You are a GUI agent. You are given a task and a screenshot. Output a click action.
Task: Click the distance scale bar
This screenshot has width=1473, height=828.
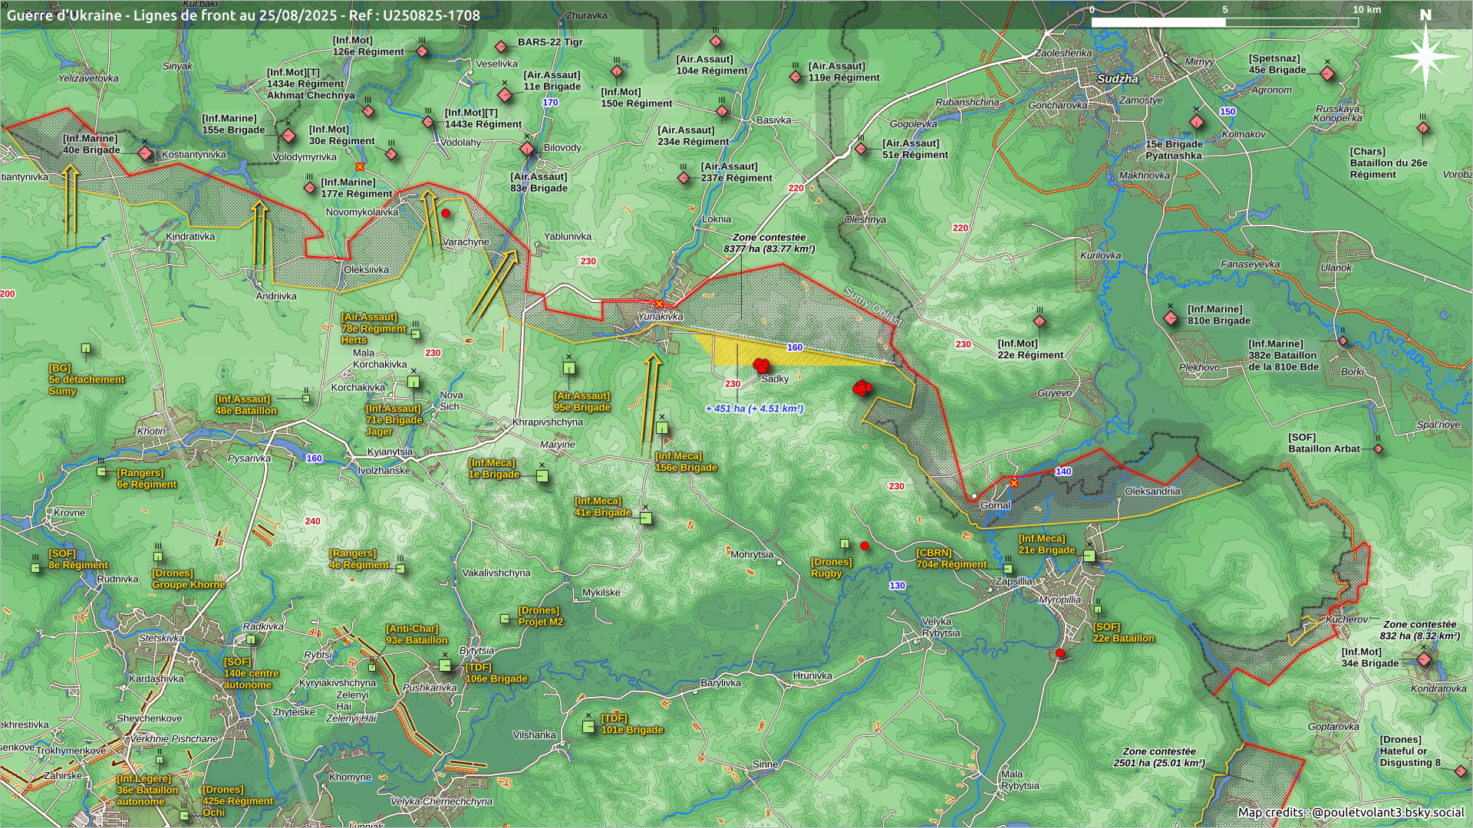tap(1224, 22)
